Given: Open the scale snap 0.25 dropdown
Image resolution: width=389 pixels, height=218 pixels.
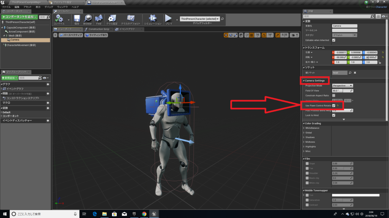Looking at the screenshot, I should [284, 35].
